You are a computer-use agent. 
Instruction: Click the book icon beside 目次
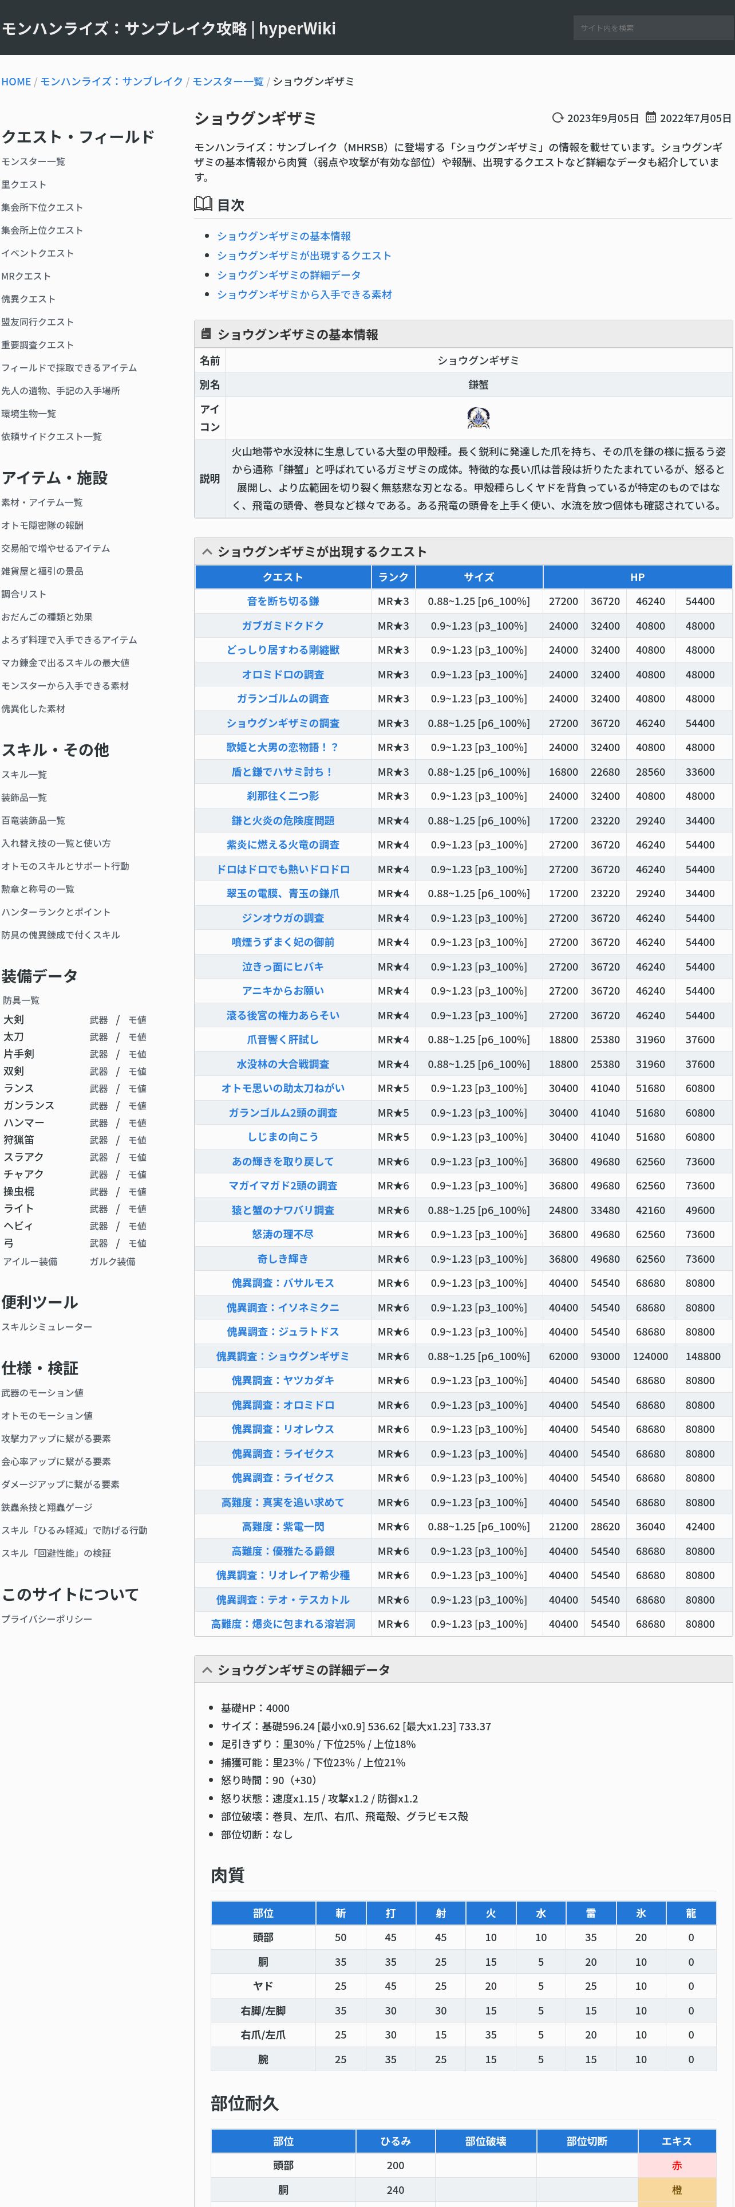pos(203,204)
